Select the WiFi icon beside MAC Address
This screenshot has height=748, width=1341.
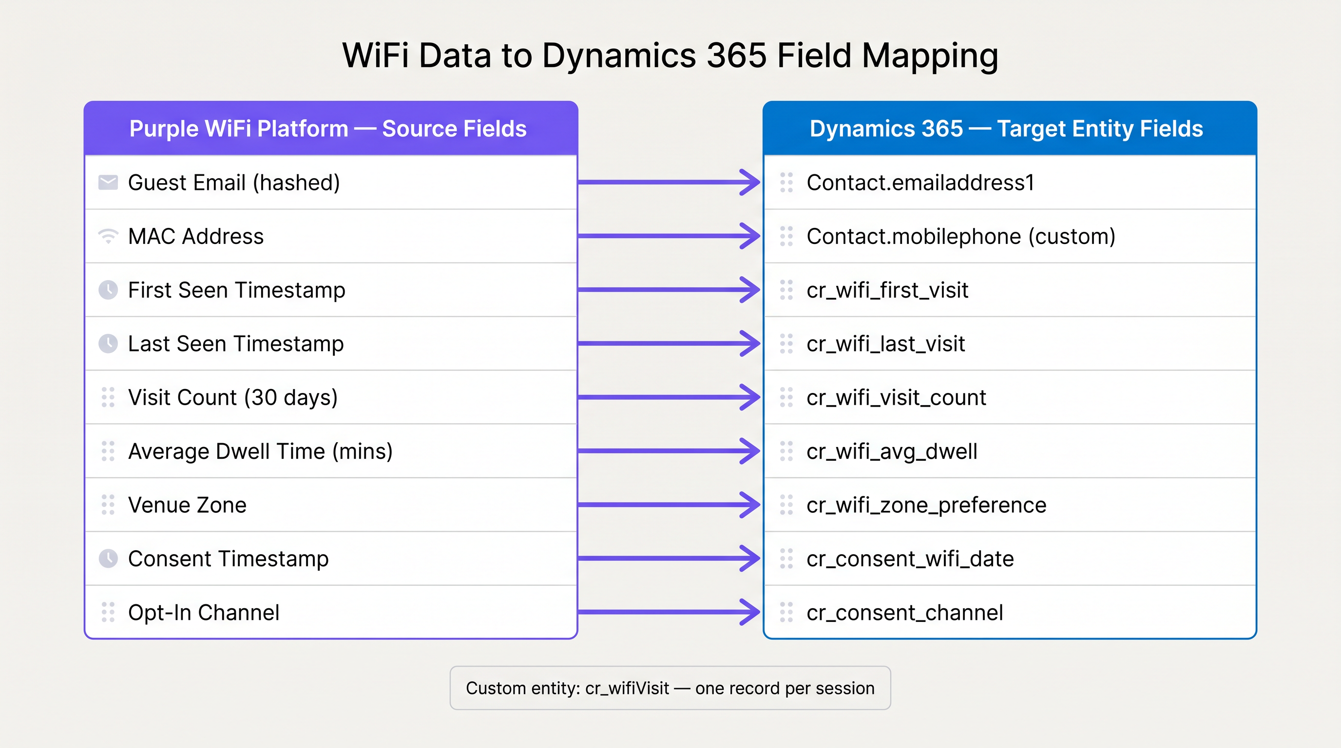pos(108,236)
